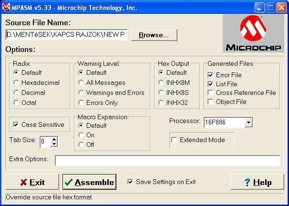This screenshot has height=206, width=289.
Task: Click the Exit button
Action: tap(32, 182)
